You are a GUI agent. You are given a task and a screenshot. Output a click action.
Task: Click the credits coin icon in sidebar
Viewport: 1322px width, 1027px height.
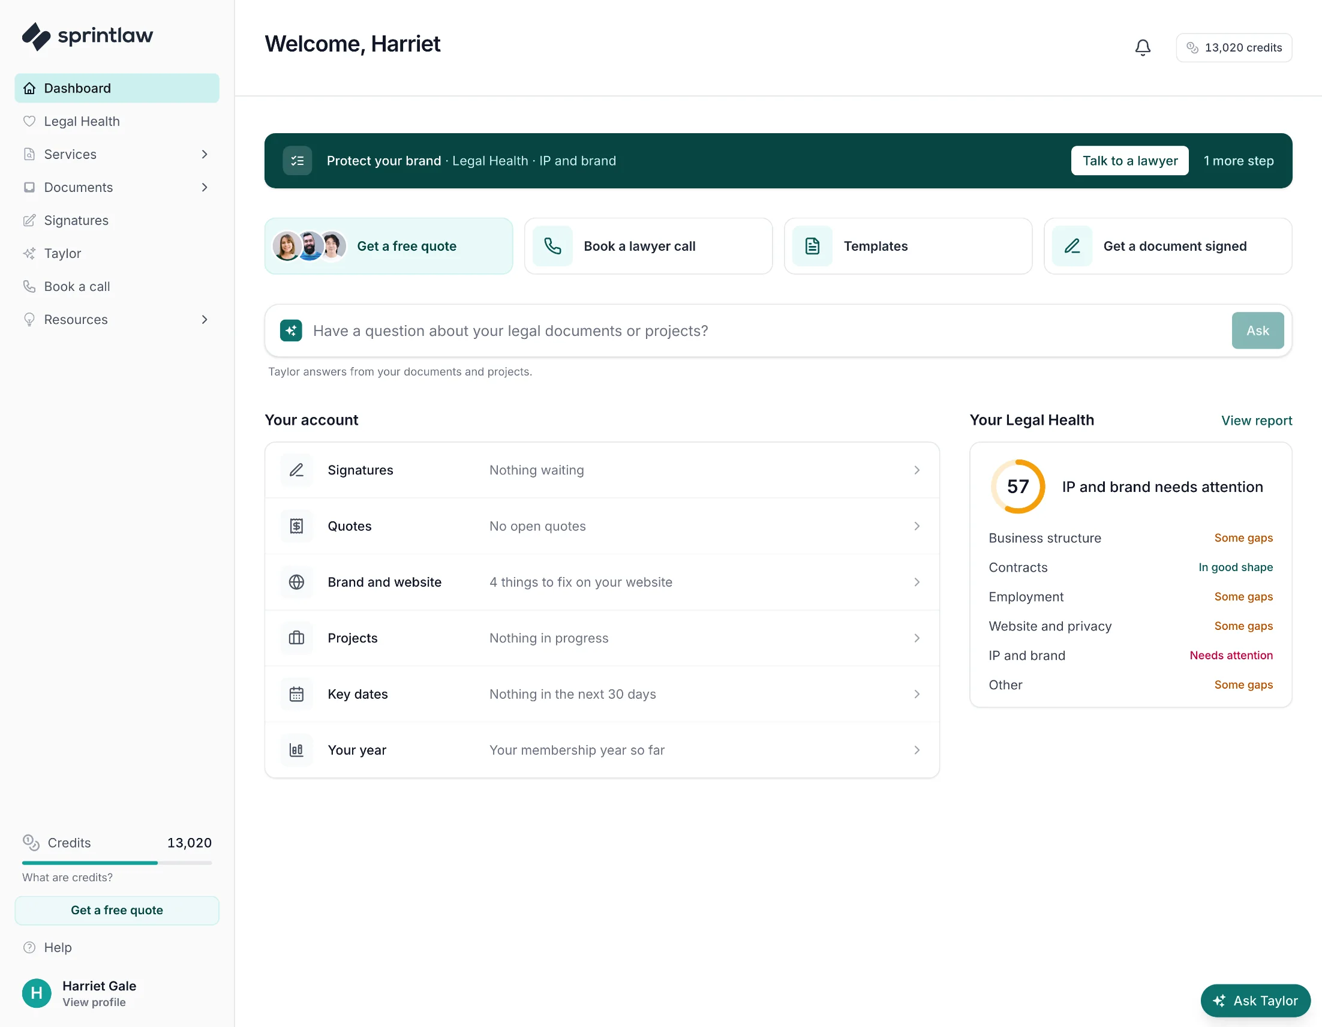coord(31,842)
